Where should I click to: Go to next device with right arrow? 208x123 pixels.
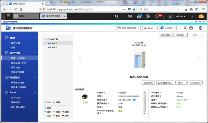click(198, 59)
